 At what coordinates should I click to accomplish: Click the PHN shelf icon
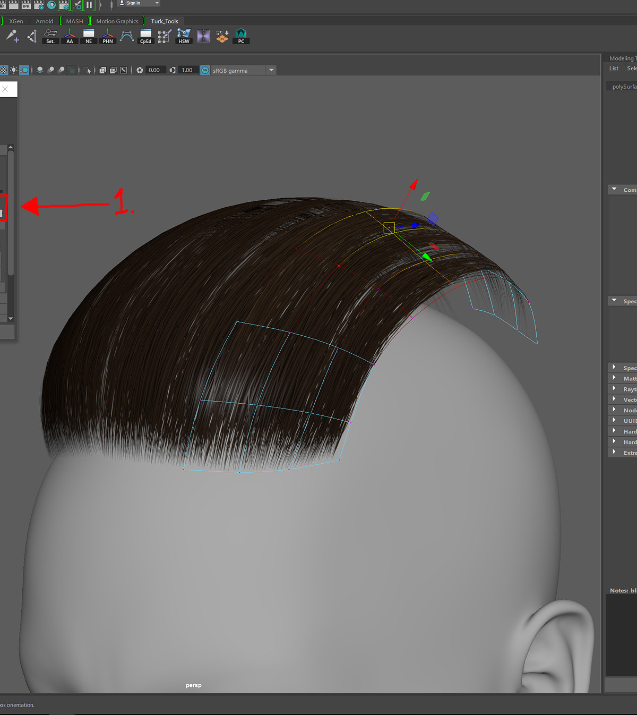click(x=108, y=36)
